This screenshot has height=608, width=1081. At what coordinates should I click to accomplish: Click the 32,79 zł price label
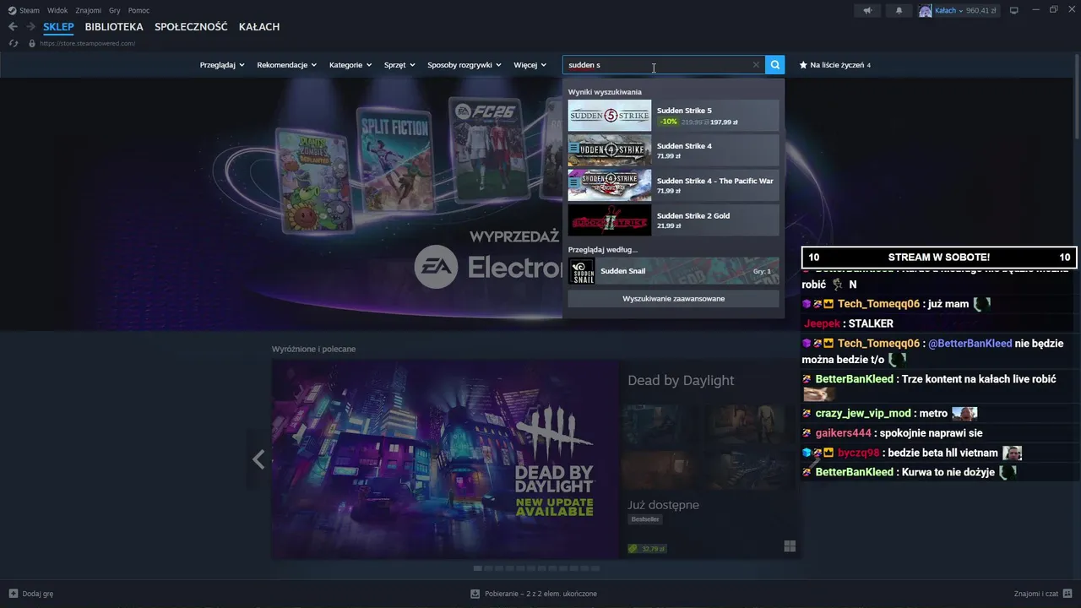[x=648, y=549]
